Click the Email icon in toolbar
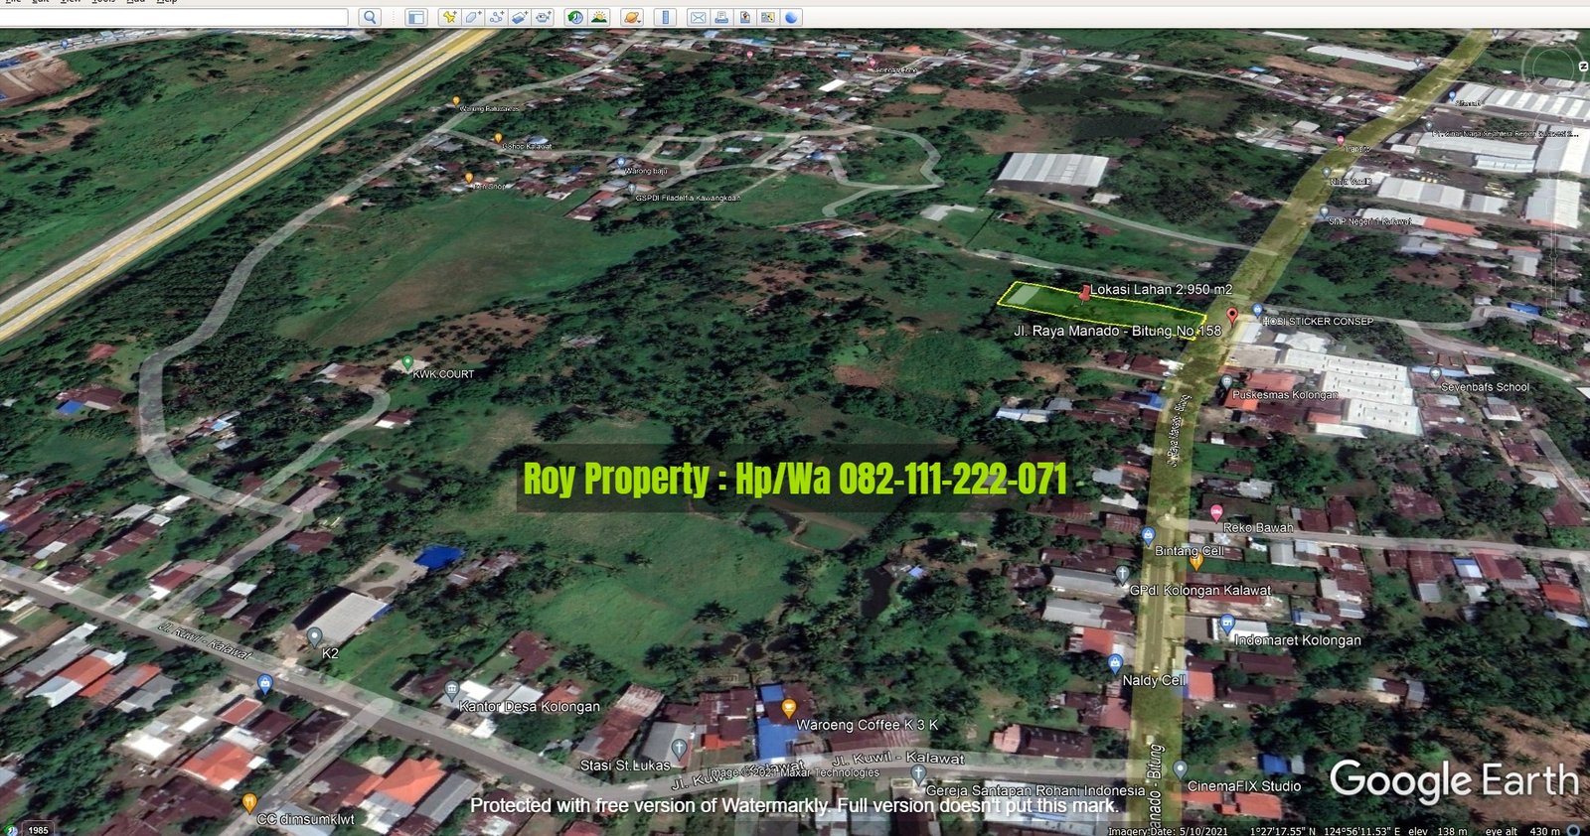Image resolution: width=1590 pixels, height=836 pixels. tap(698, 17)
